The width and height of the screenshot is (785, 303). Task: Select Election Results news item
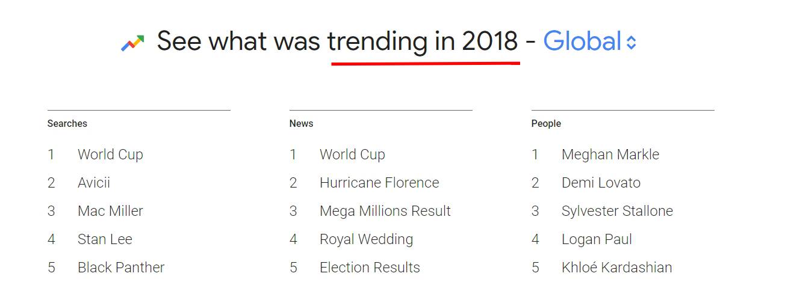tap(370, 268)
